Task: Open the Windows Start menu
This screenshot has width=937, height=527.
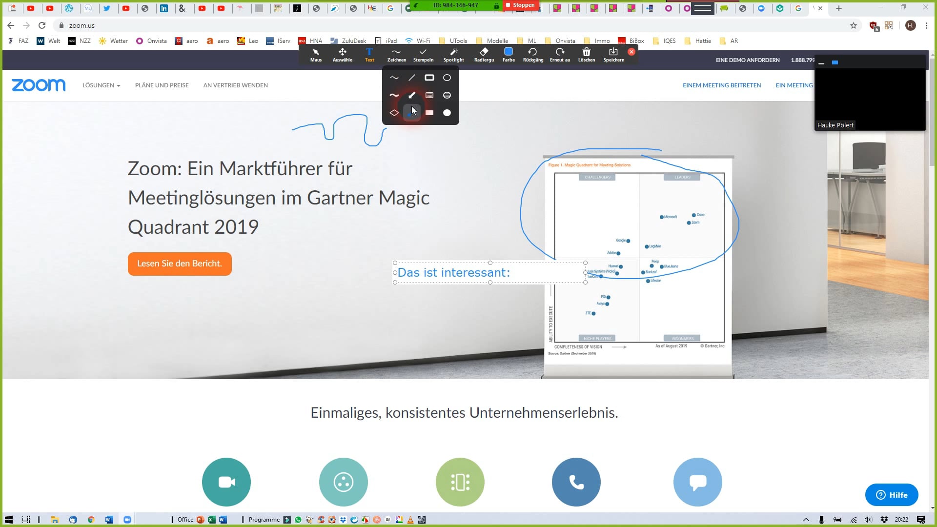Action: 8,520
